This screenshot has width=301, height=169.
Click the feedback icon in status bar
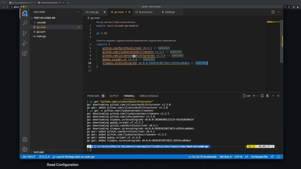coord(272,157)
